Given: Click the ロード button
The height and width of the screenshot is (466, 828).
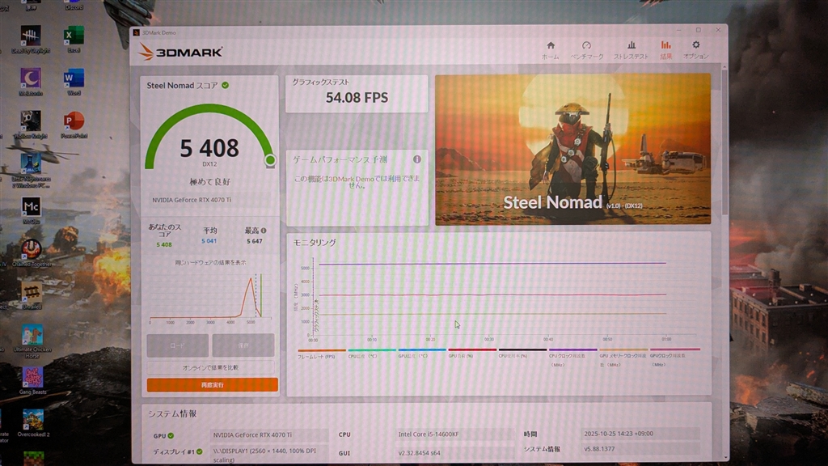Looking at the screenshot, I should [x=177, y=345].
